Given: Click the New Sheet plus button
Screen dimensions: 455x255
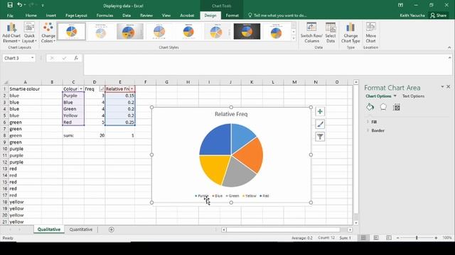Looking at the screenshot, I should point(111,229).
